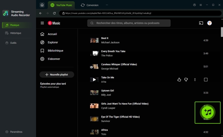Open the app hamburger menu in the title bar

click(201, 5)
